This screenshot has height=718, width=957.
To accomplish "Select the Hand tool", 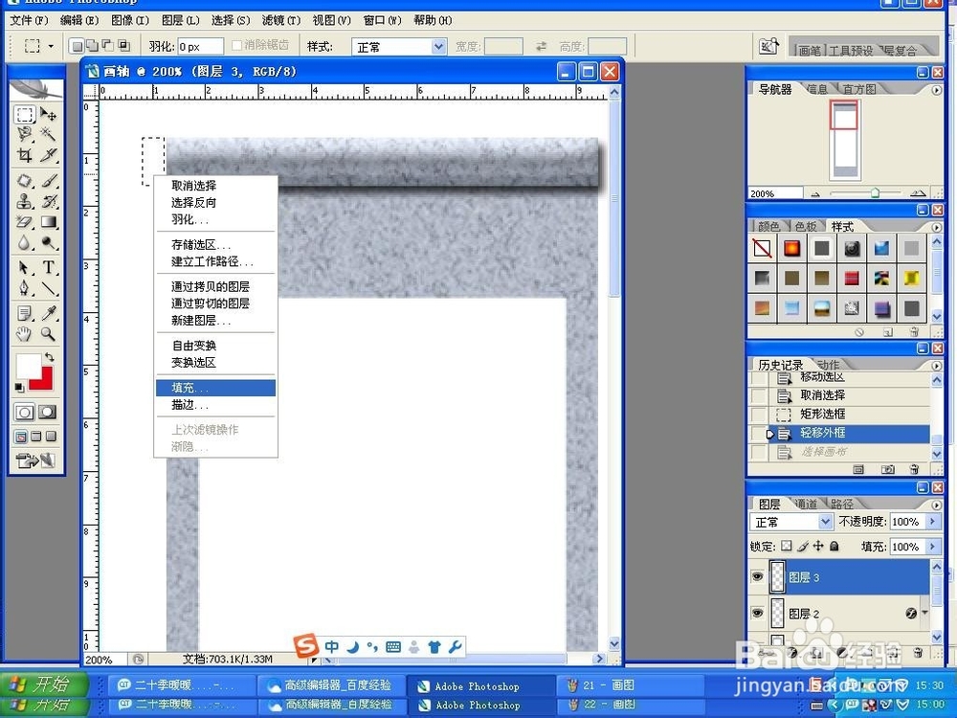I will click(x=25, y=333).
